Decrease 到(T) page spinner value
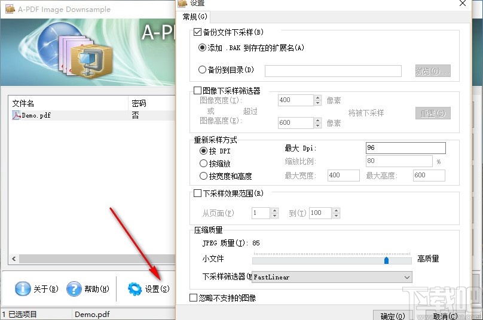483x320 pixels. 337,216
